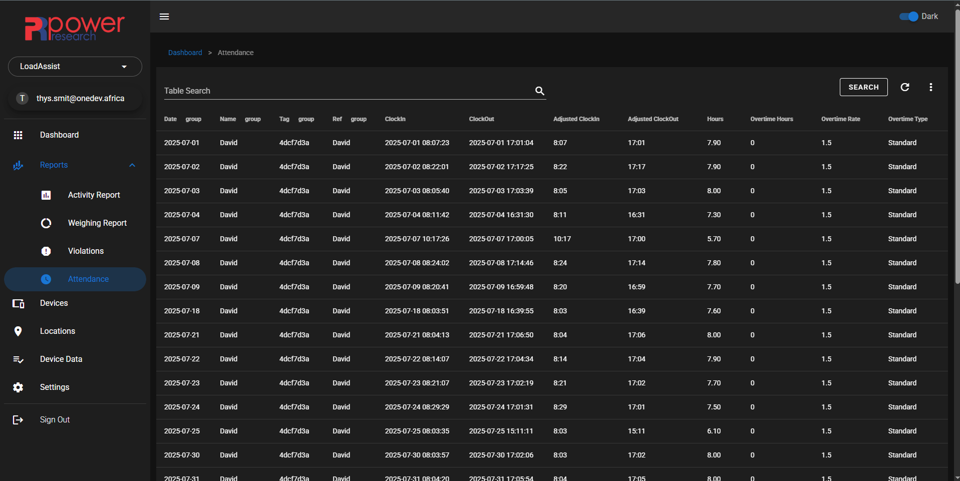Image resolution: width=960 pixels, height=481 pixels.
Task: Sort by the ClockIn column header
Action: pos(395,119)
